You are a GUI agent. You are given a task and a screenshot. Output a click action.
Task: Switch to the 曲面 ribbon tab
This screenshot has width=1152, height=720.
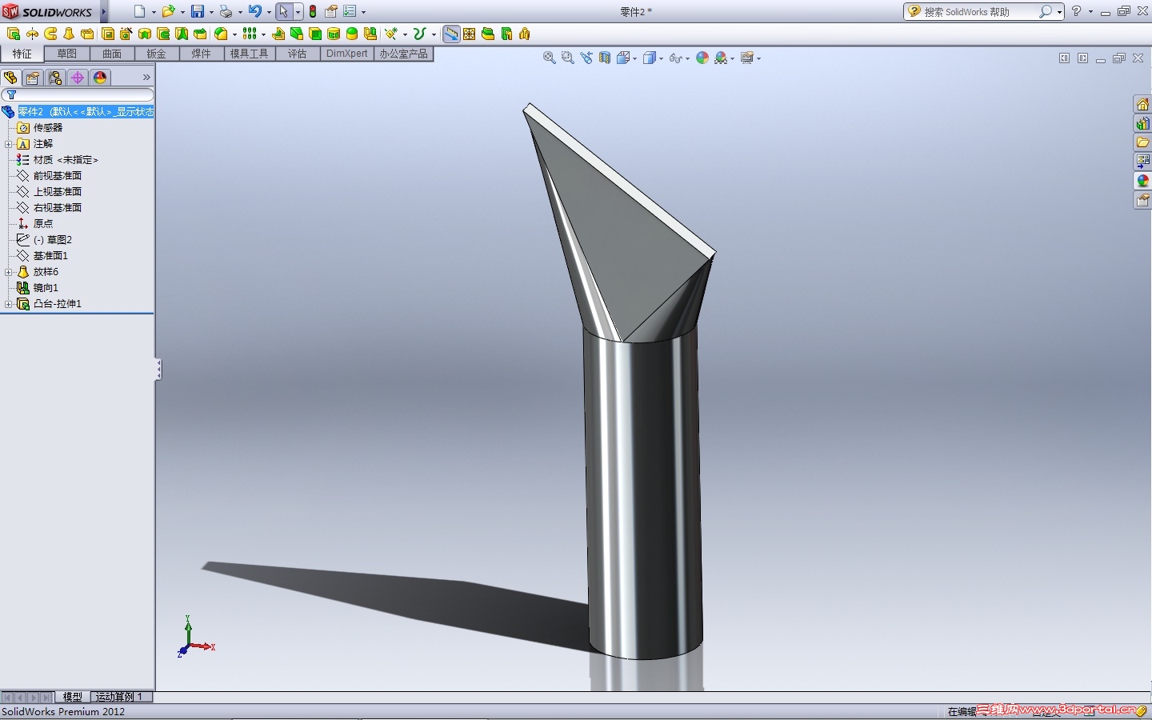tap(112, 54)
